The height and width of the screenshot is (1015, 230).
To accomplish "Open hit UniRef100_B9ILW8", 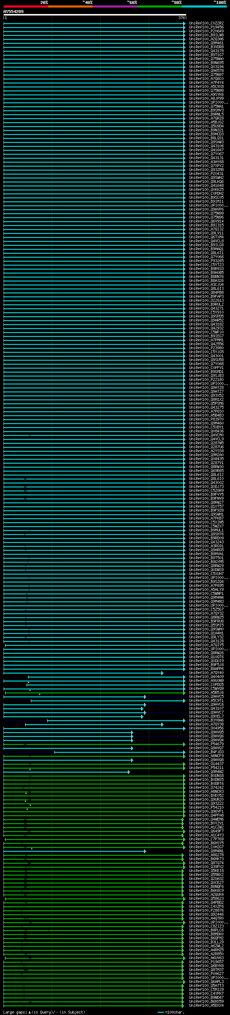I will tap(206, 35).
